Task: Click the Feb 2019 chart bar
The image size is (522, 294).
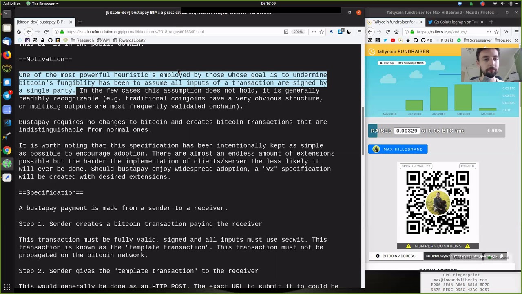Action: 463,97
